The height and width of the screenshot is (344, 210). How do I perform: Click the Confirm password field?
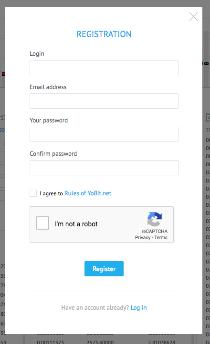coord(104,168)
